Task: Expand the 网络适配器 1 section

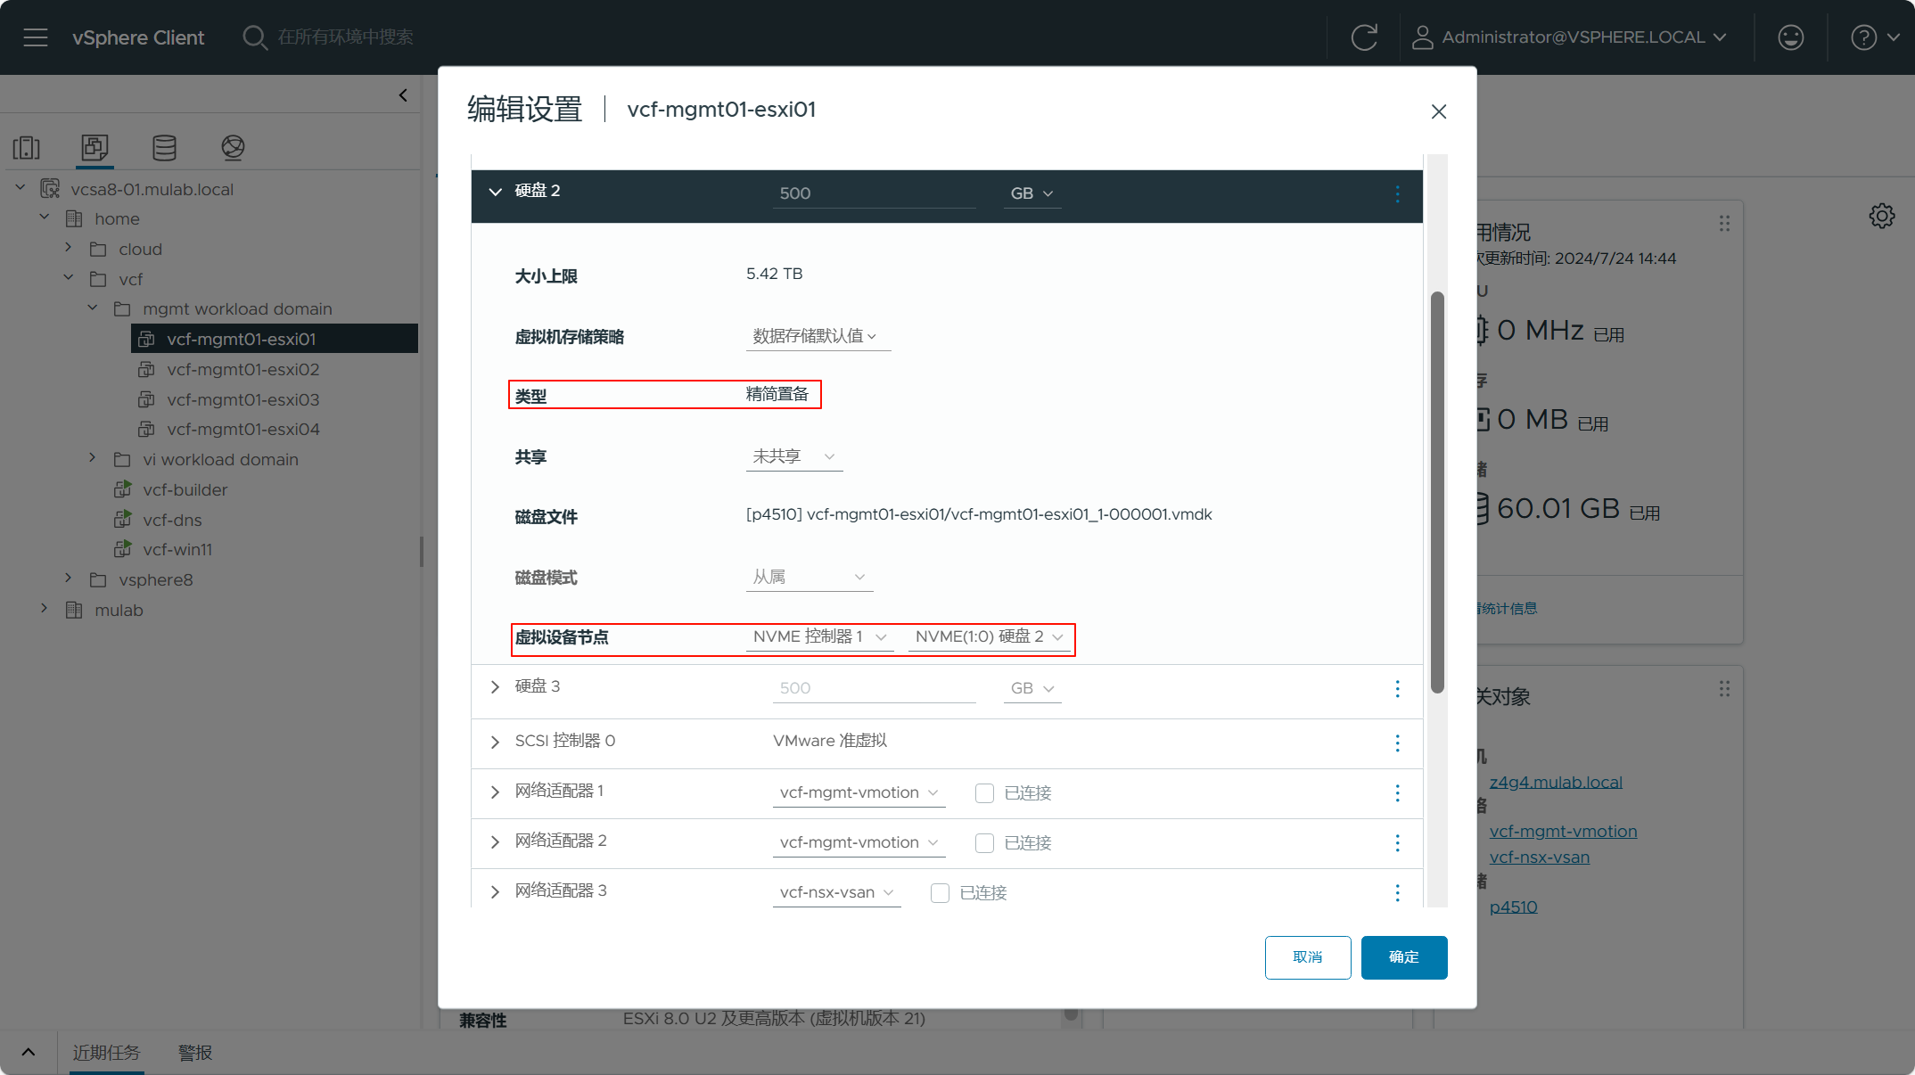Action: pos(495,792)
